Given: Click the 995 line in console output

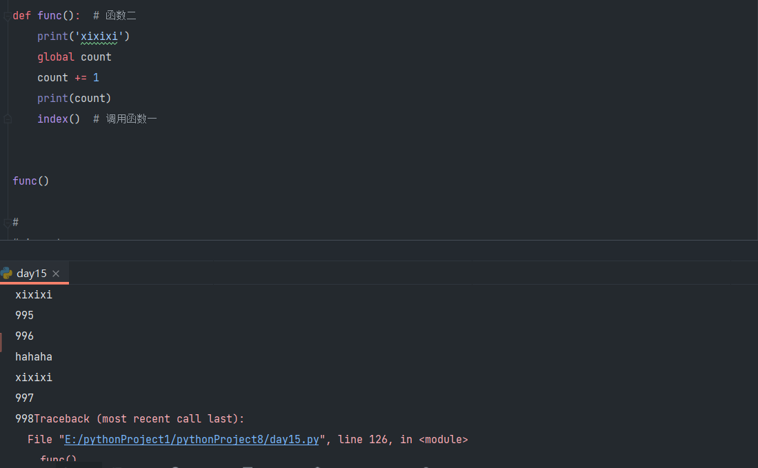Looking at the screenshot, I should [25, 316].
